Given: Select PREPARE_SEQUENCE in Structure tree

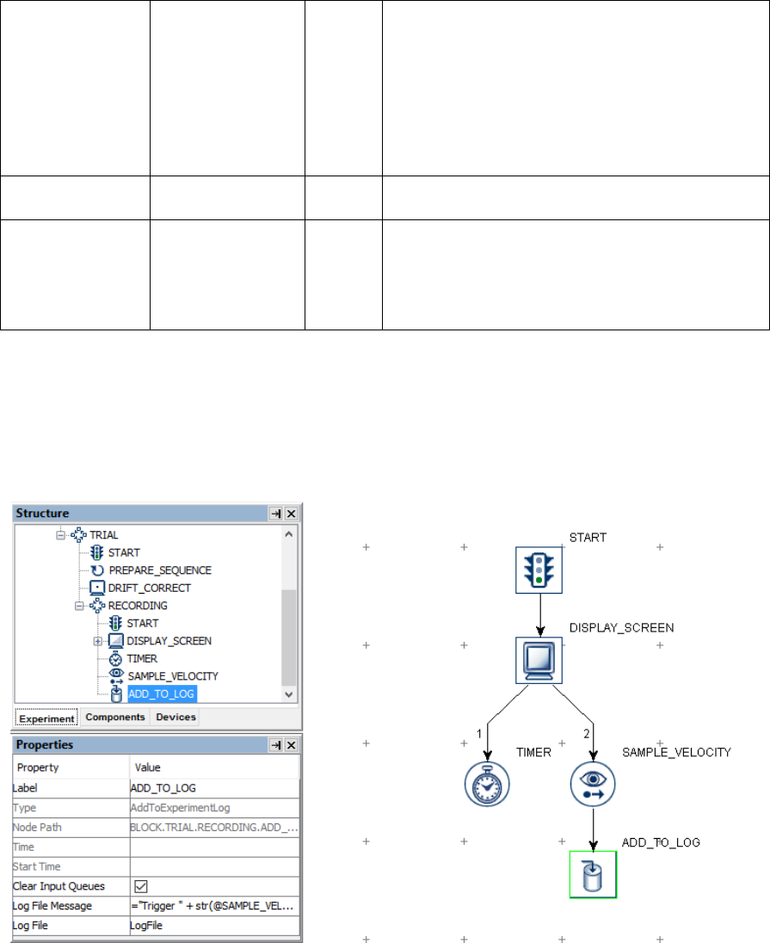Looking at the screenshot, I should [160, 570].
